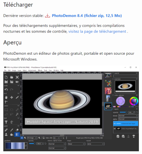Toggle visibility of the bottom image layer
Viewport: 142px width, 154px height.
click(115, 129)
